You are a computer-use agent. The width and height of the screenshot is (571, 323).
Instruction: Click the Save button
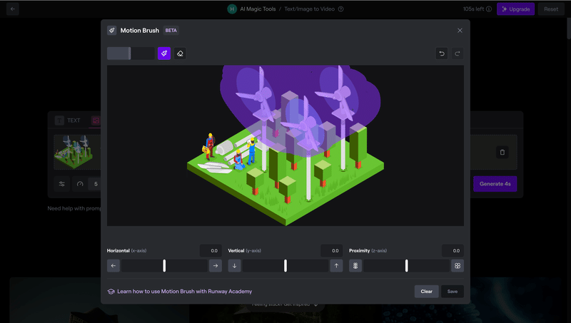pyautogui.click(x=453, y=292)
